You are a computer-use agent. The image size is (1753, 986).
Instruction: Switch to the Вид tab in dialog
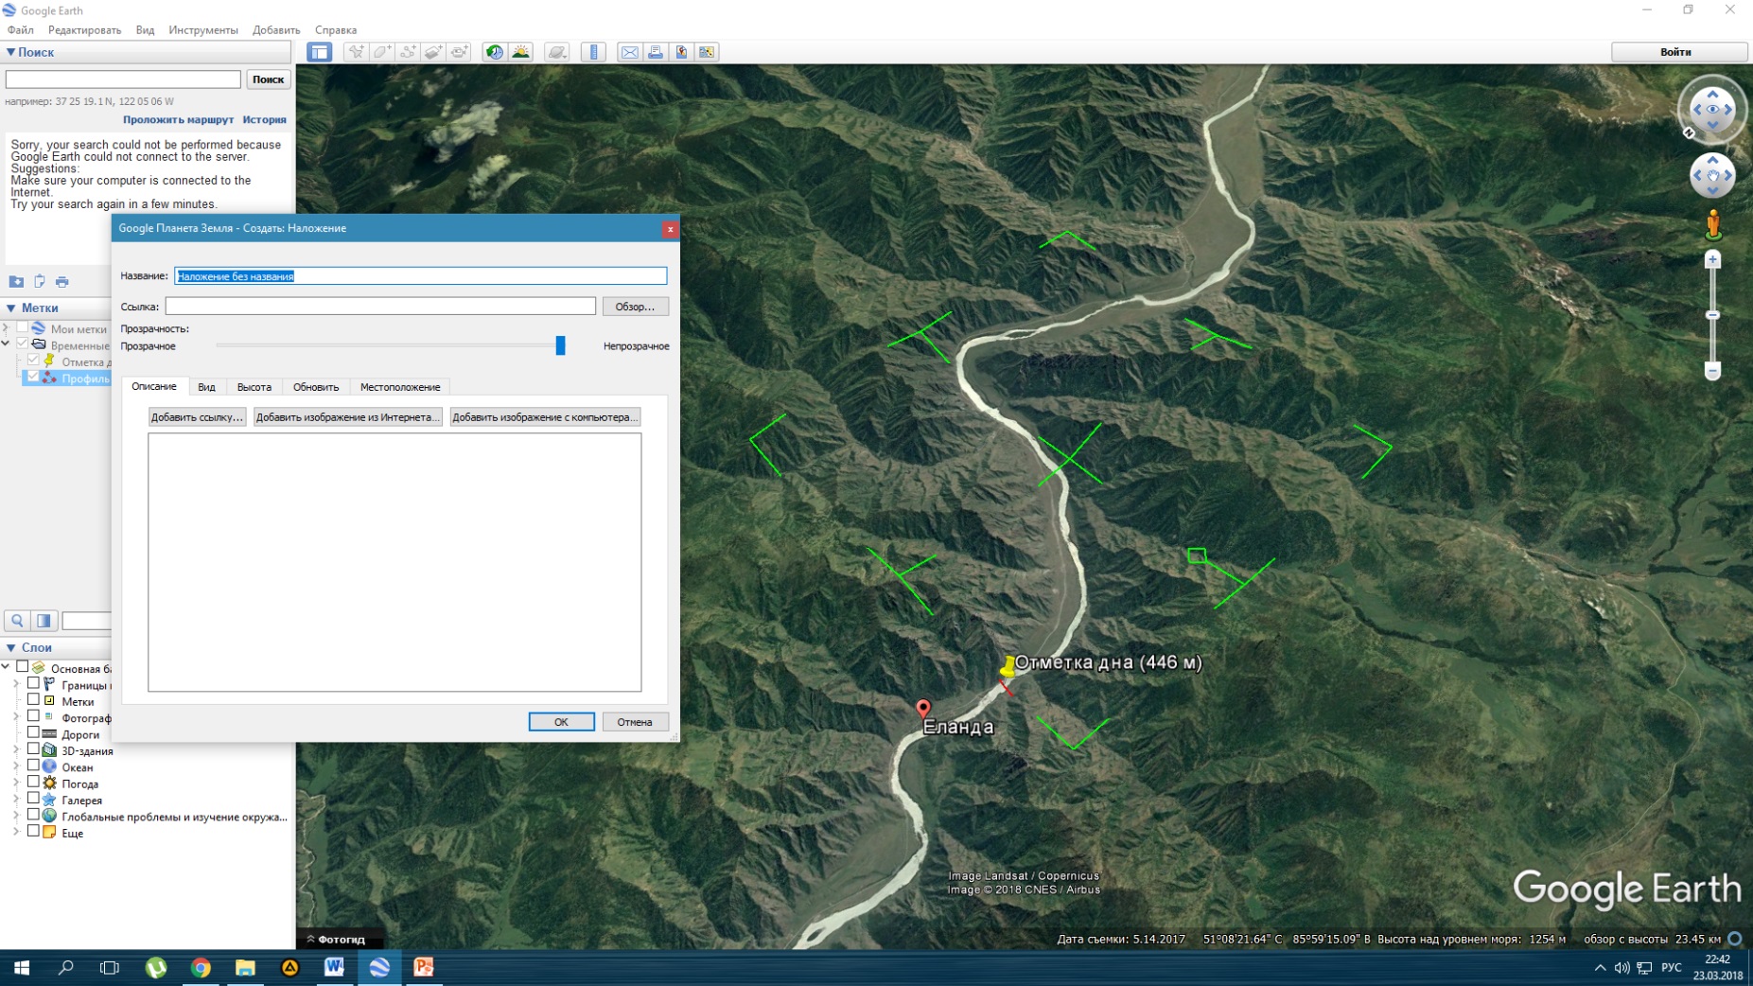click(206, 387)
